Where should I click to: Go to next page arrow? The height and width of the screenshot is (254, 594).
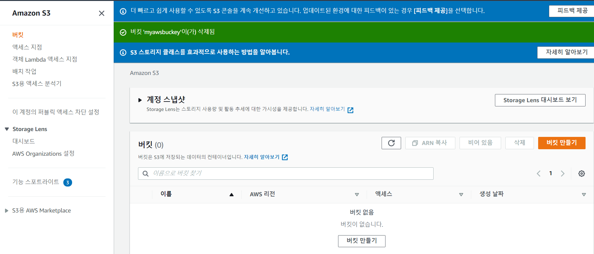click(x=563, y=174)
